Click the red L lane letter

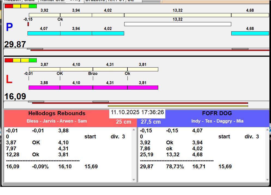(x=9, y=80)
